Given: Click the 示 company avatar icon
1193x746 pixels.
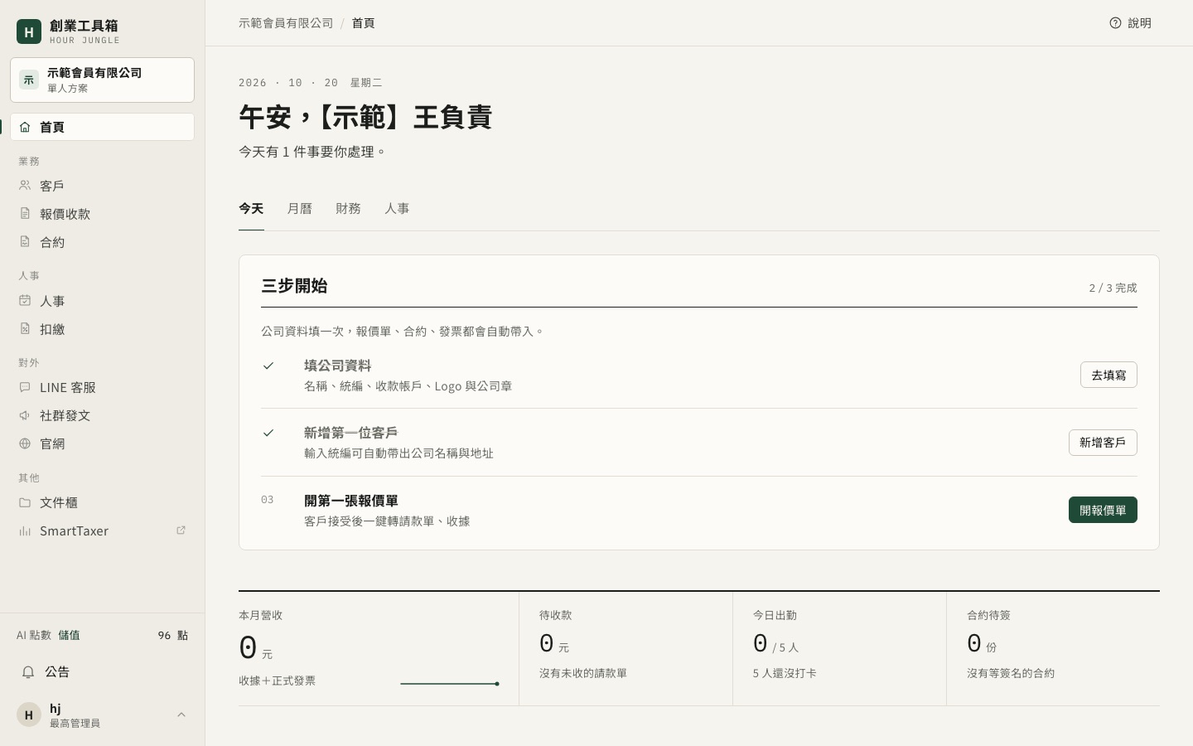Looking at the screenshot, I should [29, 80].
